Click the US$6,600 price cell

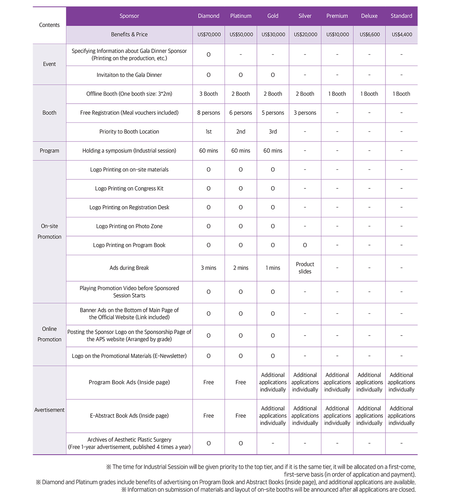369,35
